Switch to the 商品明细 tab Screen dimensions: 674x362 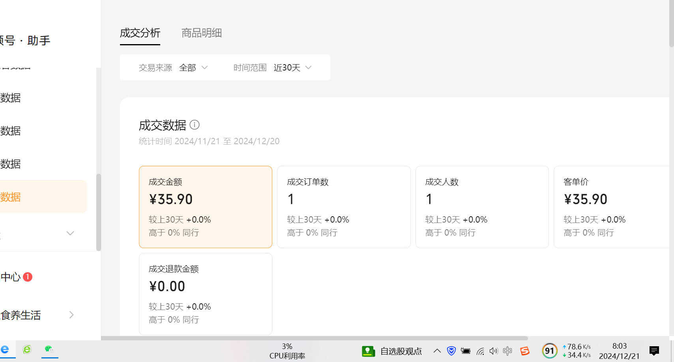click(x=201, y=33)
